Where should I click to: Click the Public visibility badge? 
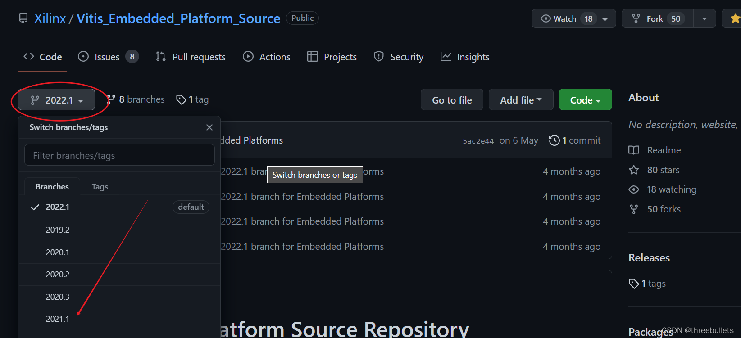pyautogui.click(x=302, y=18)
